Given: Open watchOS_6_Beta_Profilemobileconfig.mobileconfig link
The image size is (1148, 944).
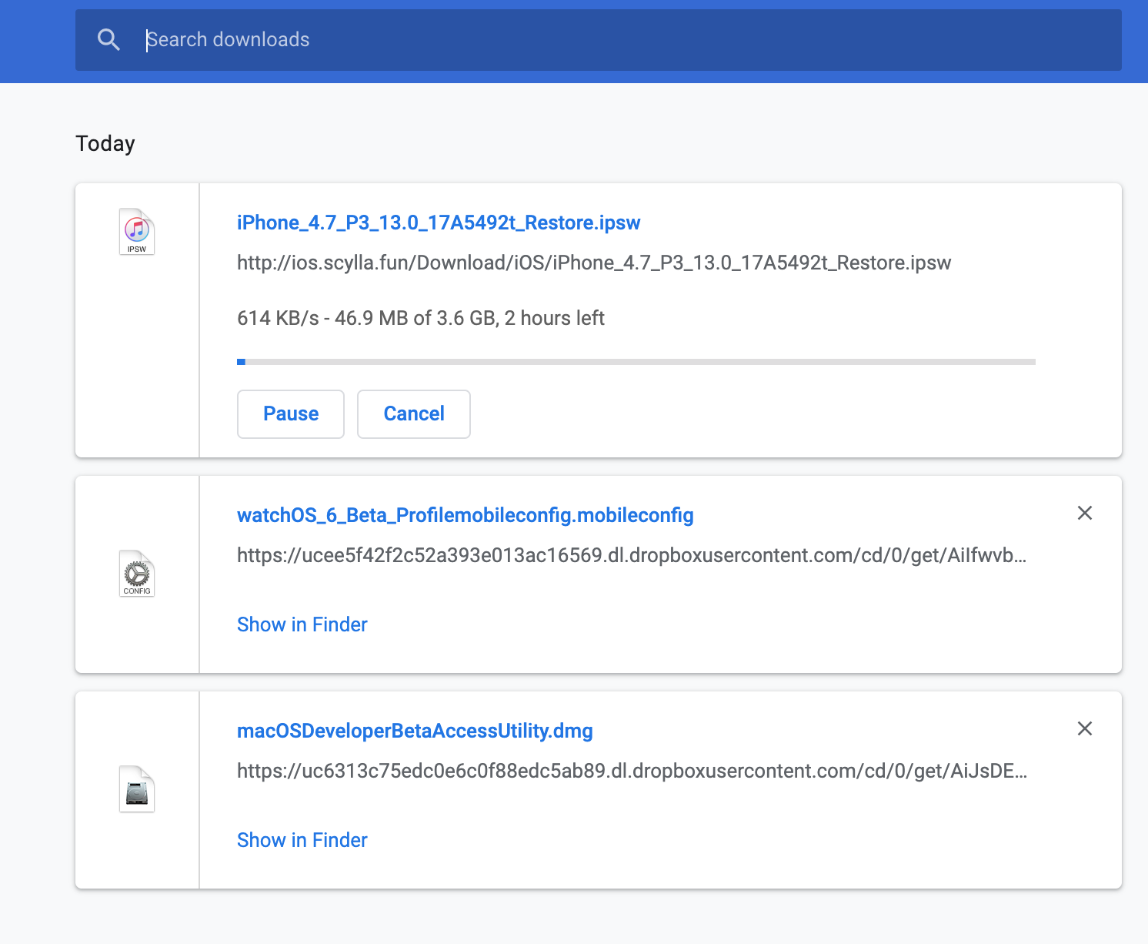Looking at the screenshot, I should click(x=466, y=515).
